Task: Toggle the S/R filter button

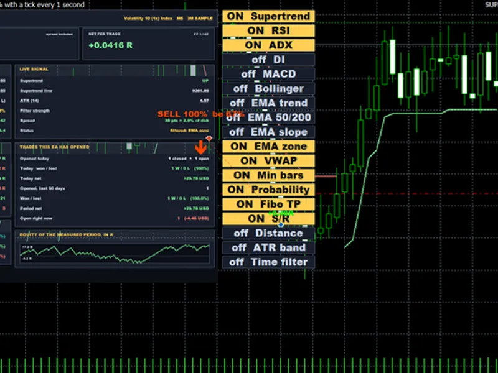Action: pyautogui.click(x=268, y=219)
